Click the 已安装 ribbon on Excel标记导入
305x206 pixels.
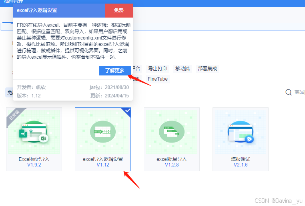[x=14, y=115]
